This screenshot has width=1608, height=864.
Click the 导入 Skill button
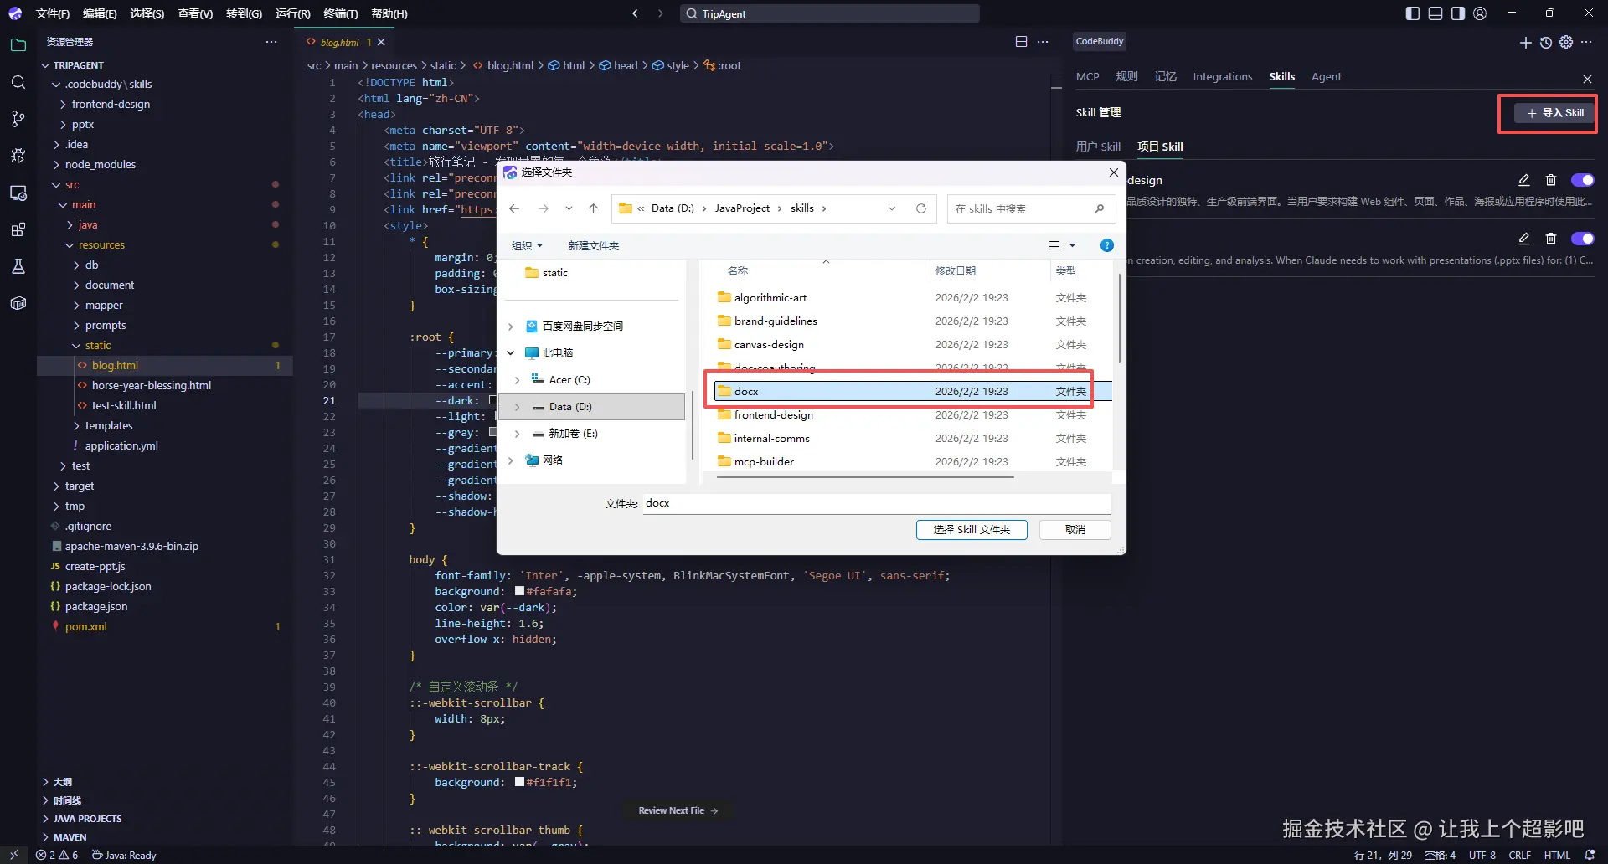(x=1554, y=113)
